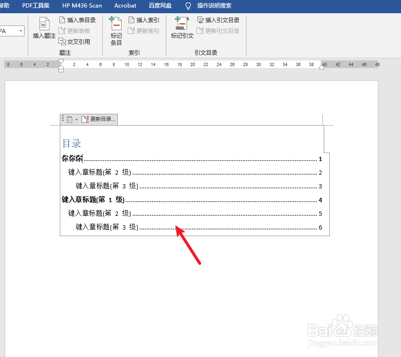Screen dimensions: 401x357
Task: Click the TOC content control grip dots
Action: 63,119
